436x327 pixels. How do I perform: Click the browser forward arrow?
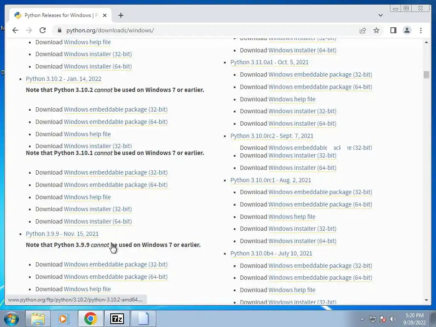[29, 30]
